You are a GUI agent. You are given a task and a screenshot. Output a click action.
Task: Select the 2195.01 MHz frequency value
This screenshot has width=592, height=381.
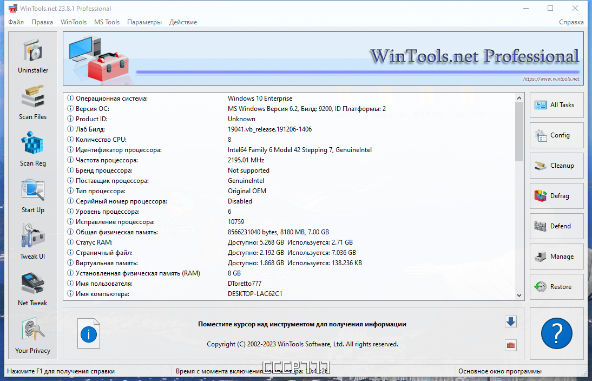tap(246, 160)
